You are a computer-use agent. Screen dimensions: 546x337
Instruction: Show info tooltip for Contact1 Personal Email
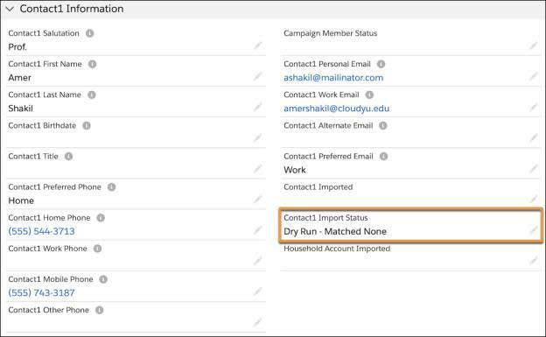click(x=381, y=64)
